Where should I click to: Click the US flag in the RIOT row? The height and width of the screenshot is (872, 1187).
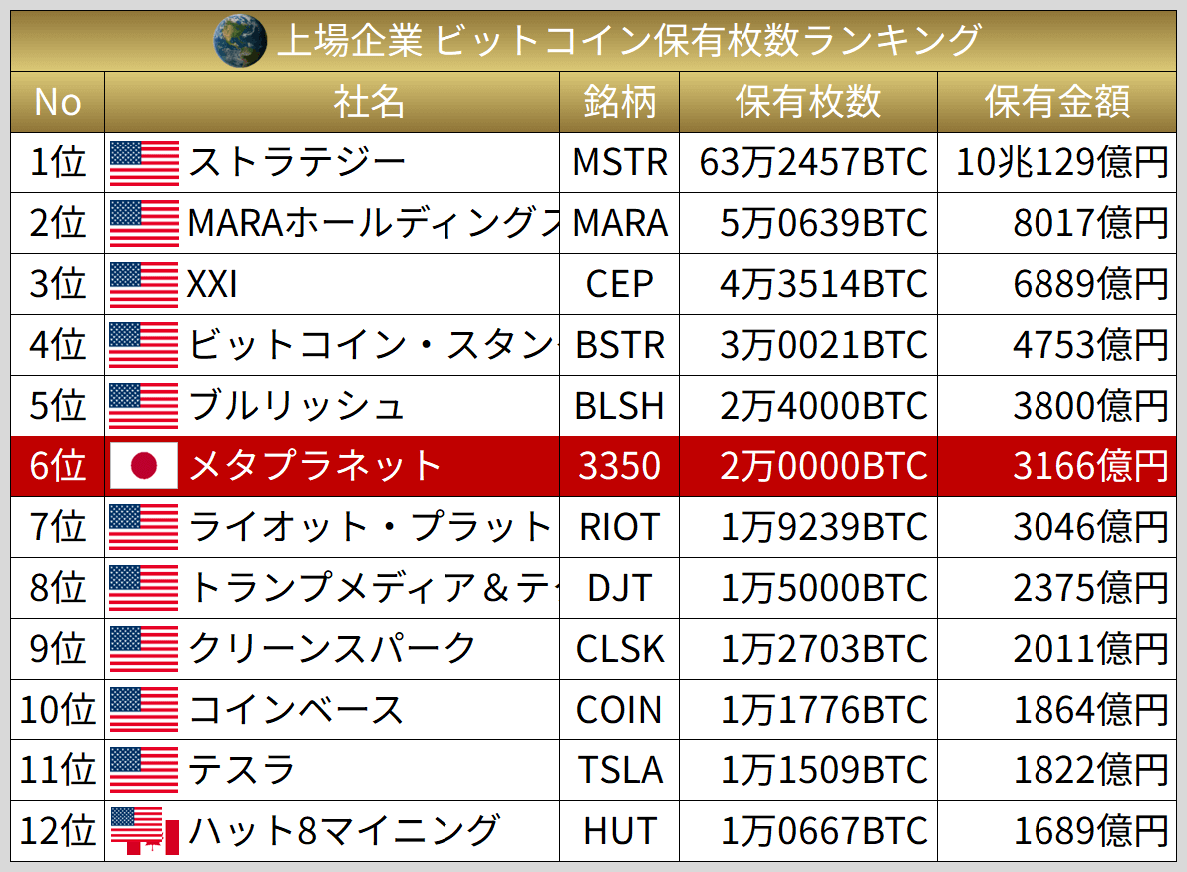[145, 527]
